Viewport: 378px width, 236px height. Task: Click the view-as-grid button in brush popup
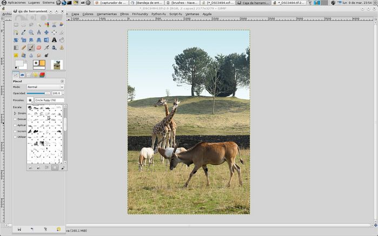(x=55, y=167)
